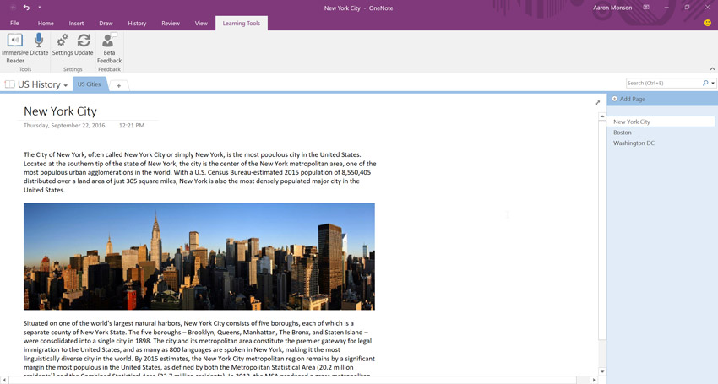The width and height of the screenshot is (718, 384).
Task: Click the page title New York City
Action: [61, 111]
